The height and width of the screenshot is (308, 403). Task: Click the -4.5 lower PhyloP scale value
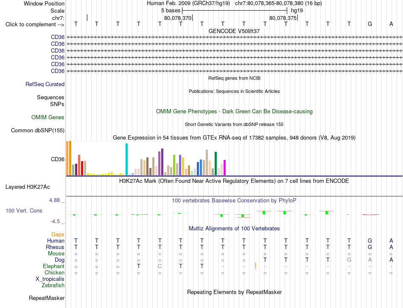(x=55, y=221)
